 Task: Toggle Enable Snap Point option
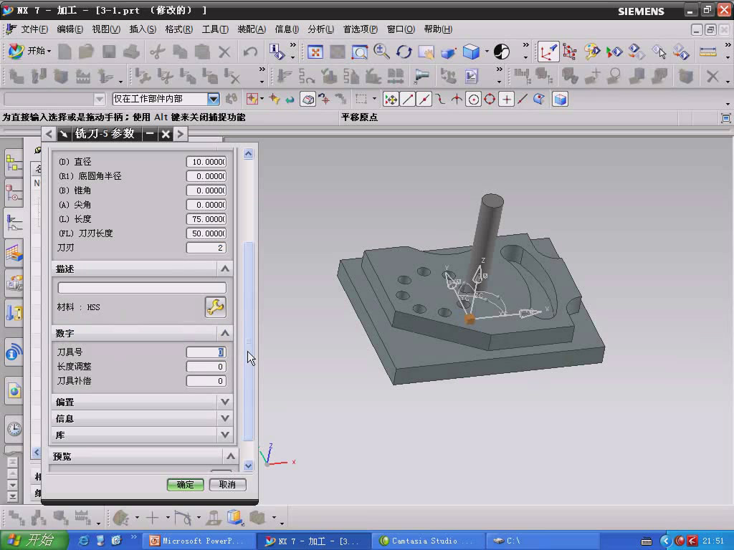coord(391,99)
